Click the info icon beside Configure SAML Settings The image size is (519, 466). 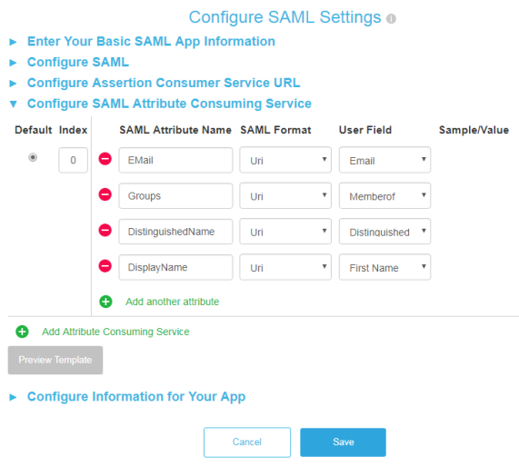click(x=391, y=18)
